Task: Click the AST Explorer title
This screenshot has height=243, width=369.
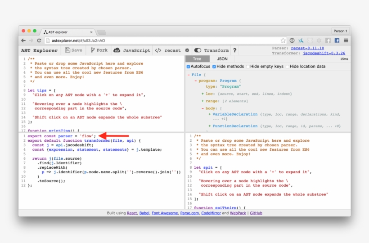Action: (x=39, y=50)
